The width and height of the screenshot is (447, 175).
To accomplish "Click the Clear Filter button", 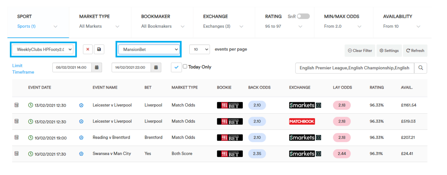I will click(x=360, y=51).
